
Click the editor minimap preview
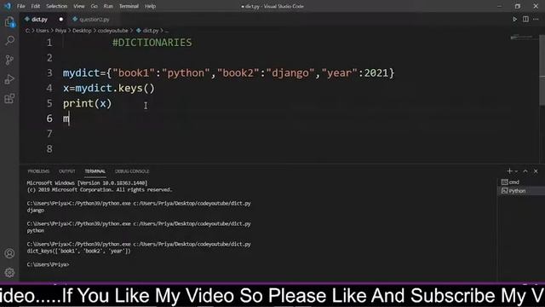click(521, 38)
